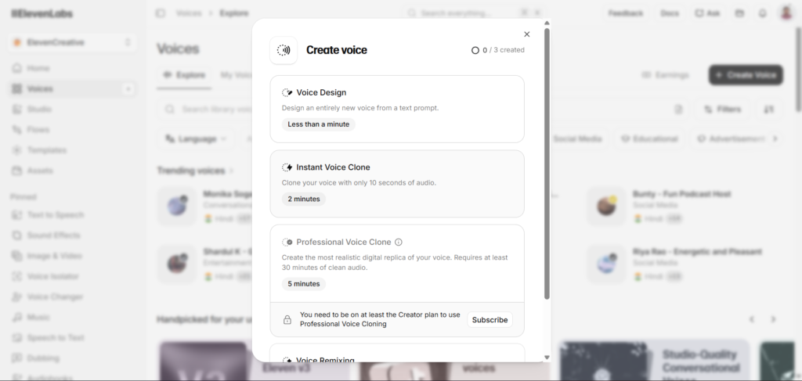Click Voices breadcrumb link
The width and height of the screenshot is (802, 381).
pyautogui.click(x=189, y=13)
